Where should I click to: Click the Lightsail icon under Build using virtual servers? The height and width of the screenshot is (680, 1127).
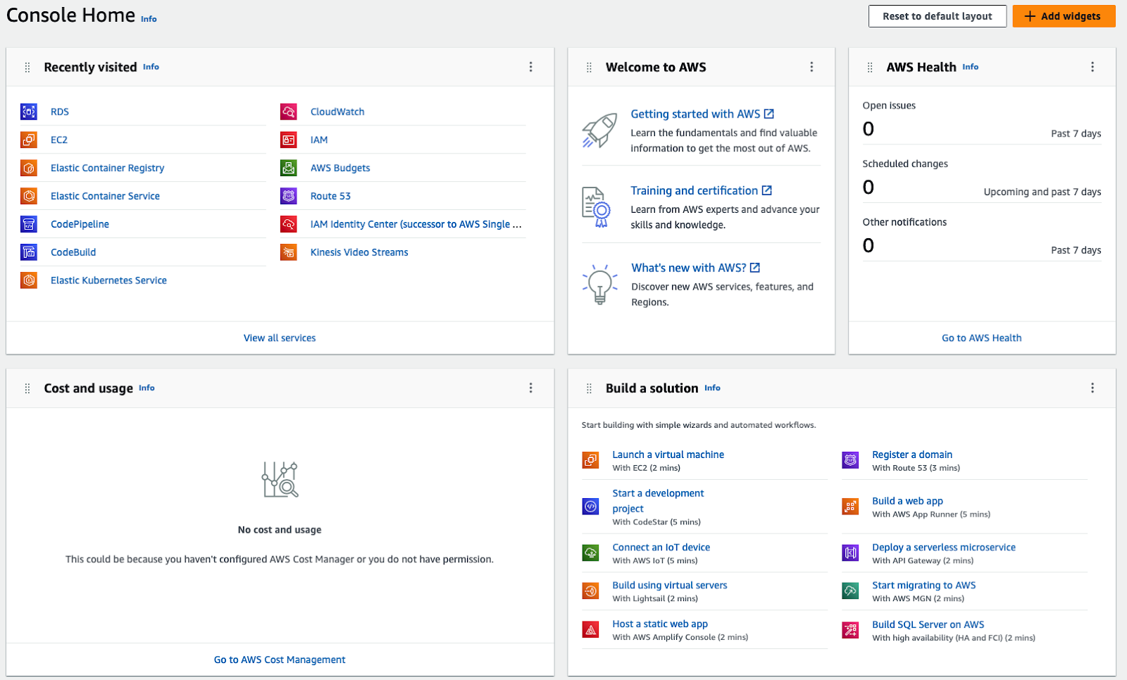[x=590, y=591]
